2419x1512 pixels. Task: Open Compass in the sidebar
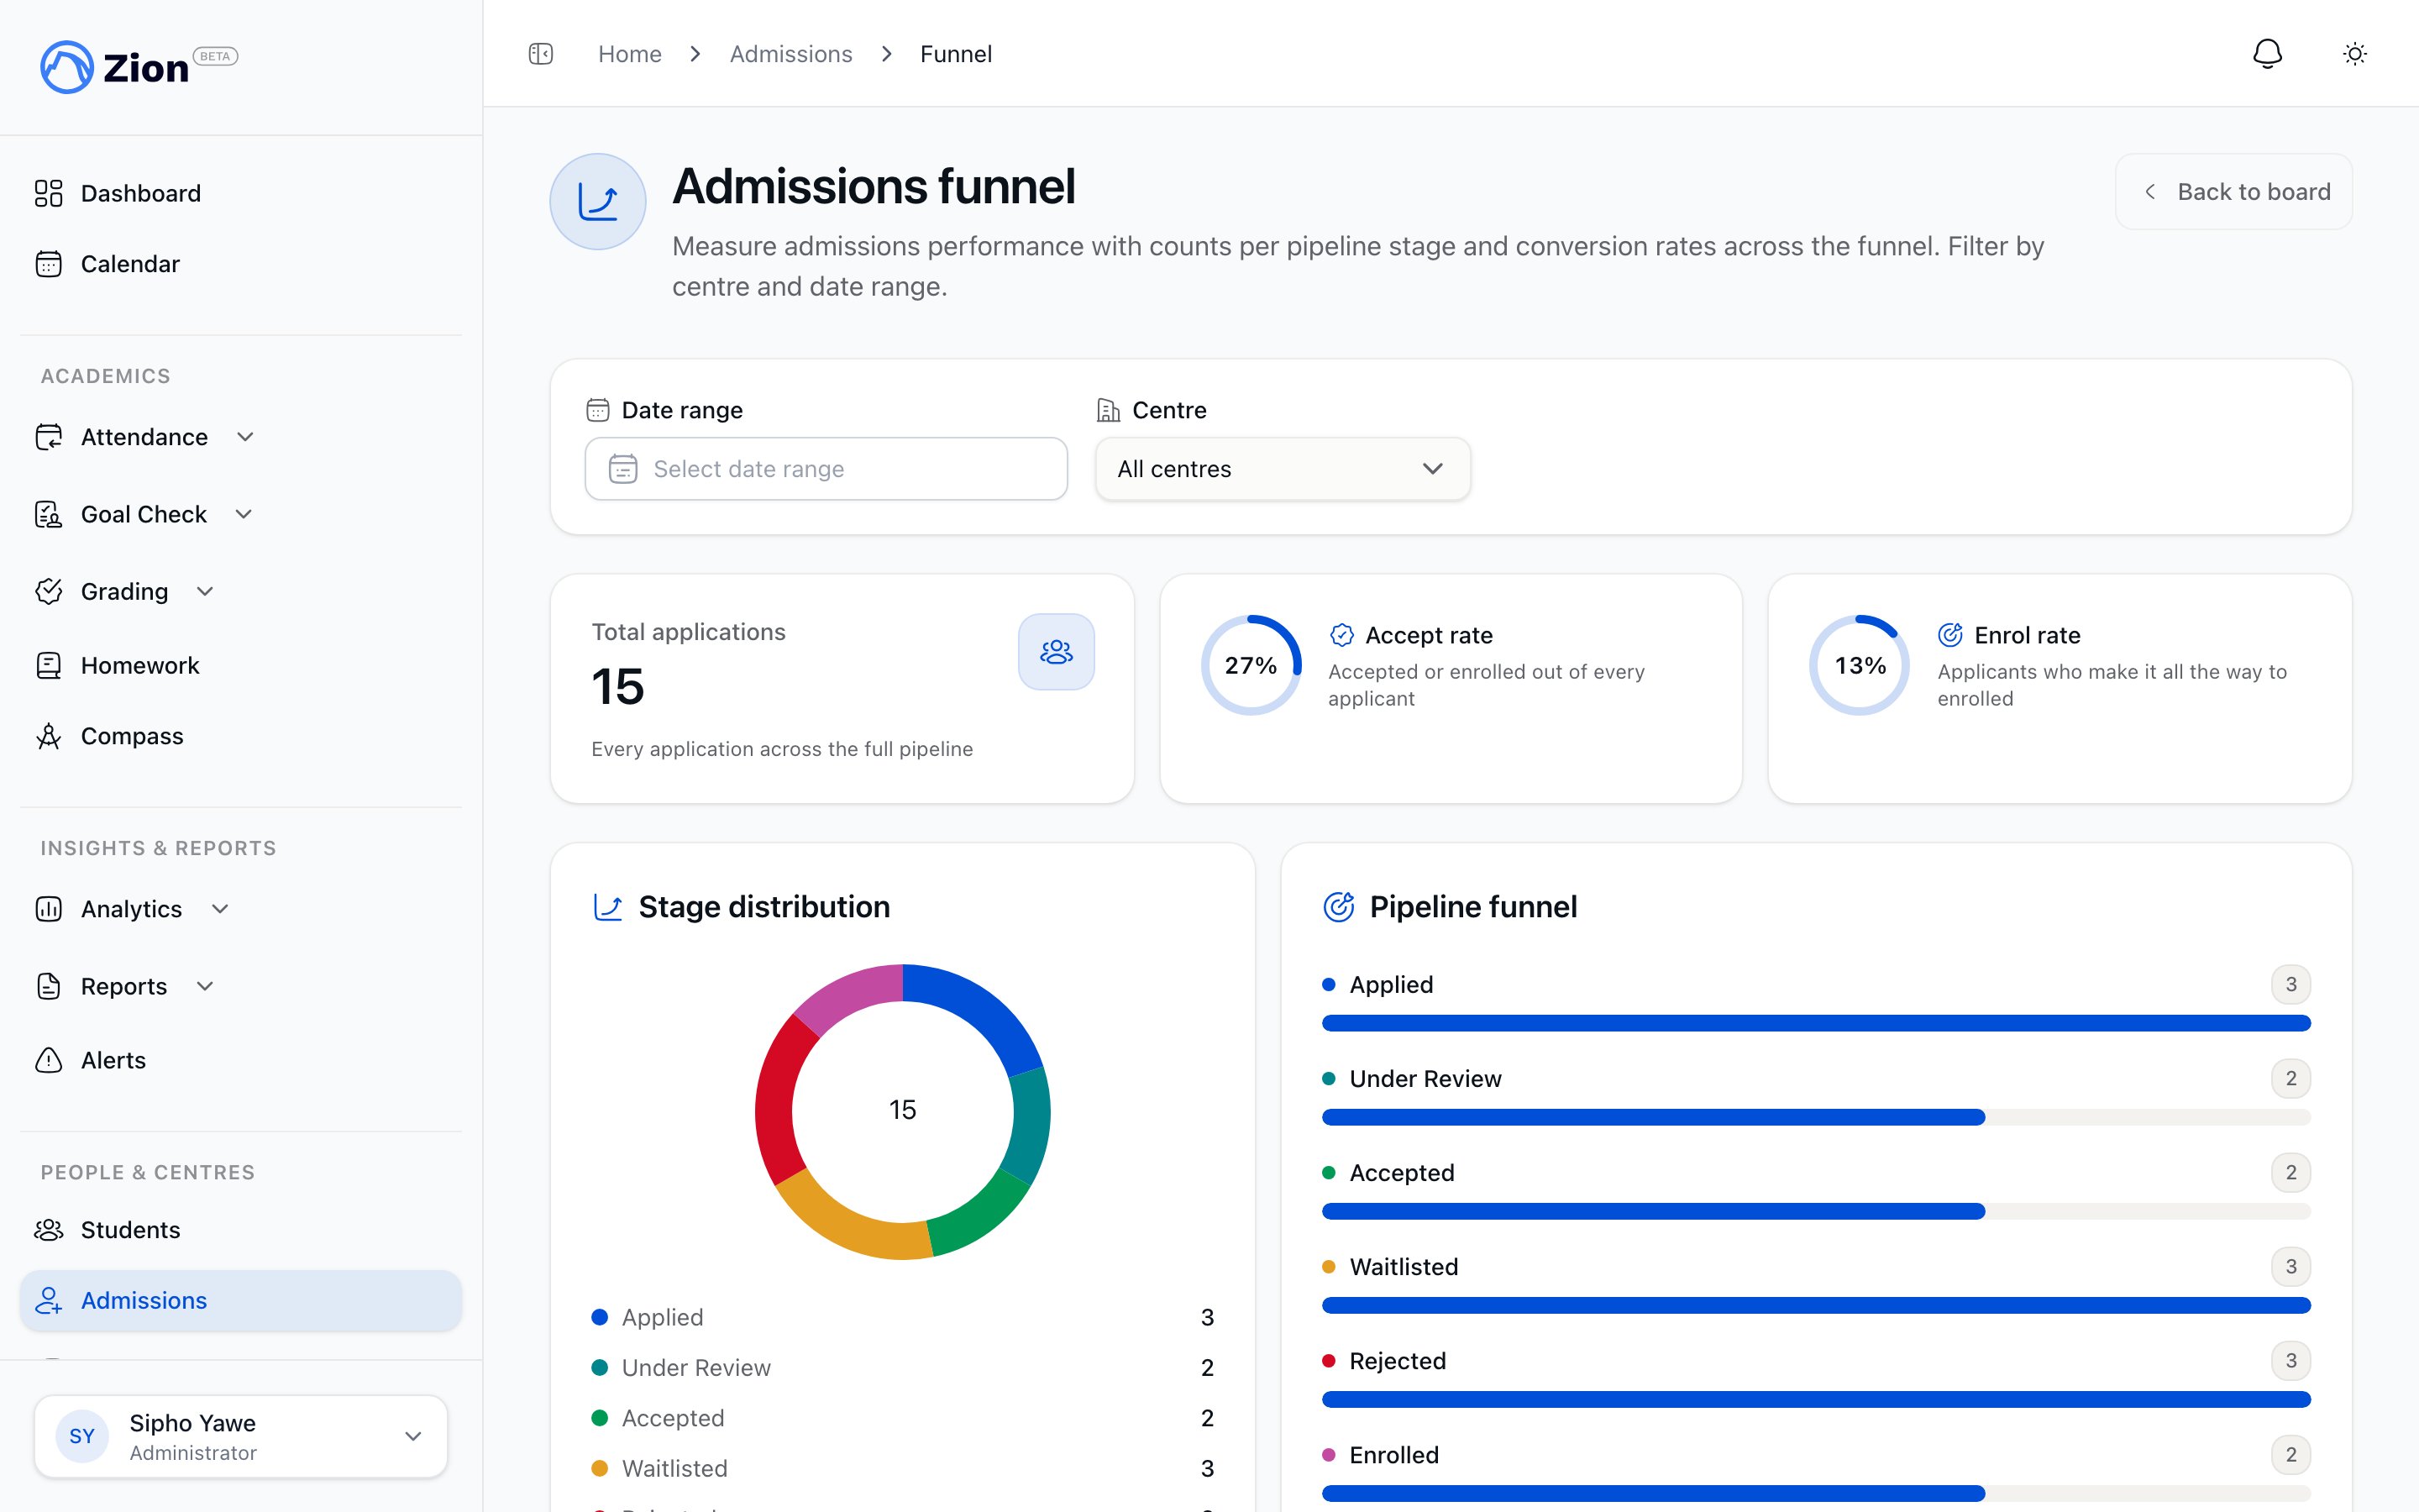pyautogui.click(x=241, y=736)
